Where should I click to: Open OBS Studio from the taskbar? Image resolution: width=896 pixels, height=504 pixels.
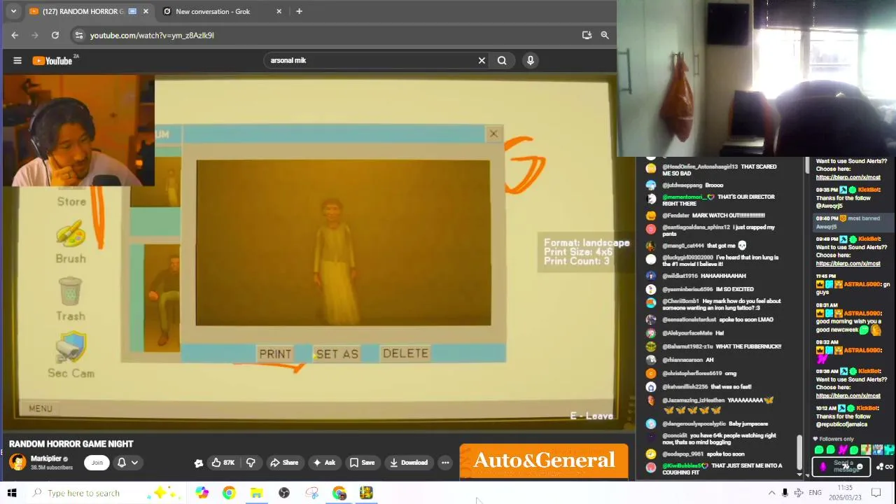(284, 493)
